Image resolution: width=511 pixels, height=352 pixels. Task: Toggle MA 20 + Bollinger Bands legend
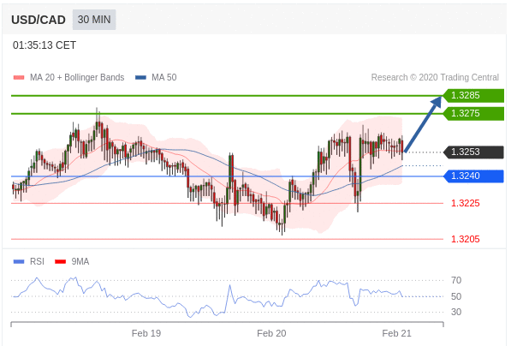[68, 77]
